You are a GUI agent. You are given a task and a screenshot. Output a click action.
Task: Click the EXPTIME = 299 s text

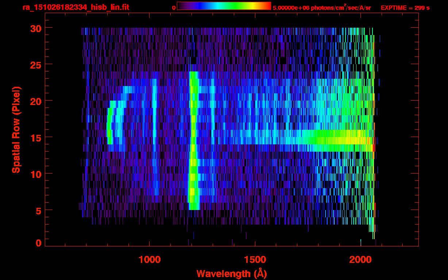coord(405,8)
